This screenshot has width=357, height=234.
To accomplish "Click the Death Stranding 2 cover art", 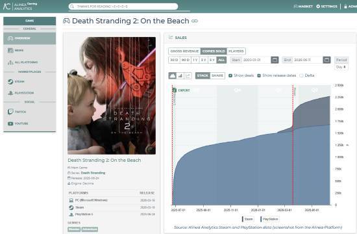I will pos(112,96).
